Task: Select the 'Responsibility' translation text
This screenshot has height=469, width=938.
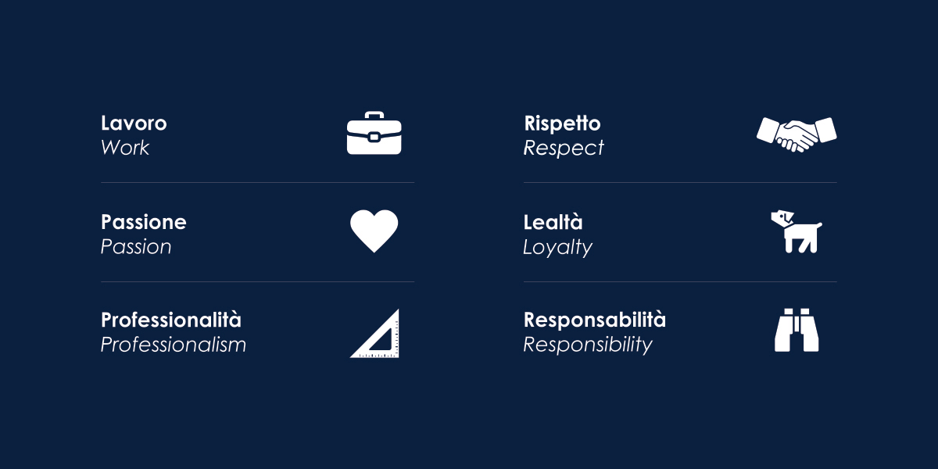Action: click(x=588, y=345)
